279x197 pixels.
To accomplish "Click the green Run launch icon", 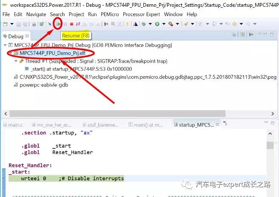I will coord(157,24).
